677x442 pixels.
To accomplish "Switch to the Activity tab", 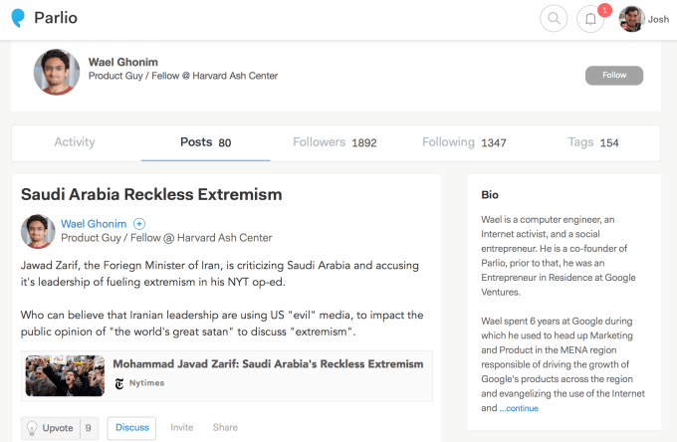I will [75, 142].
